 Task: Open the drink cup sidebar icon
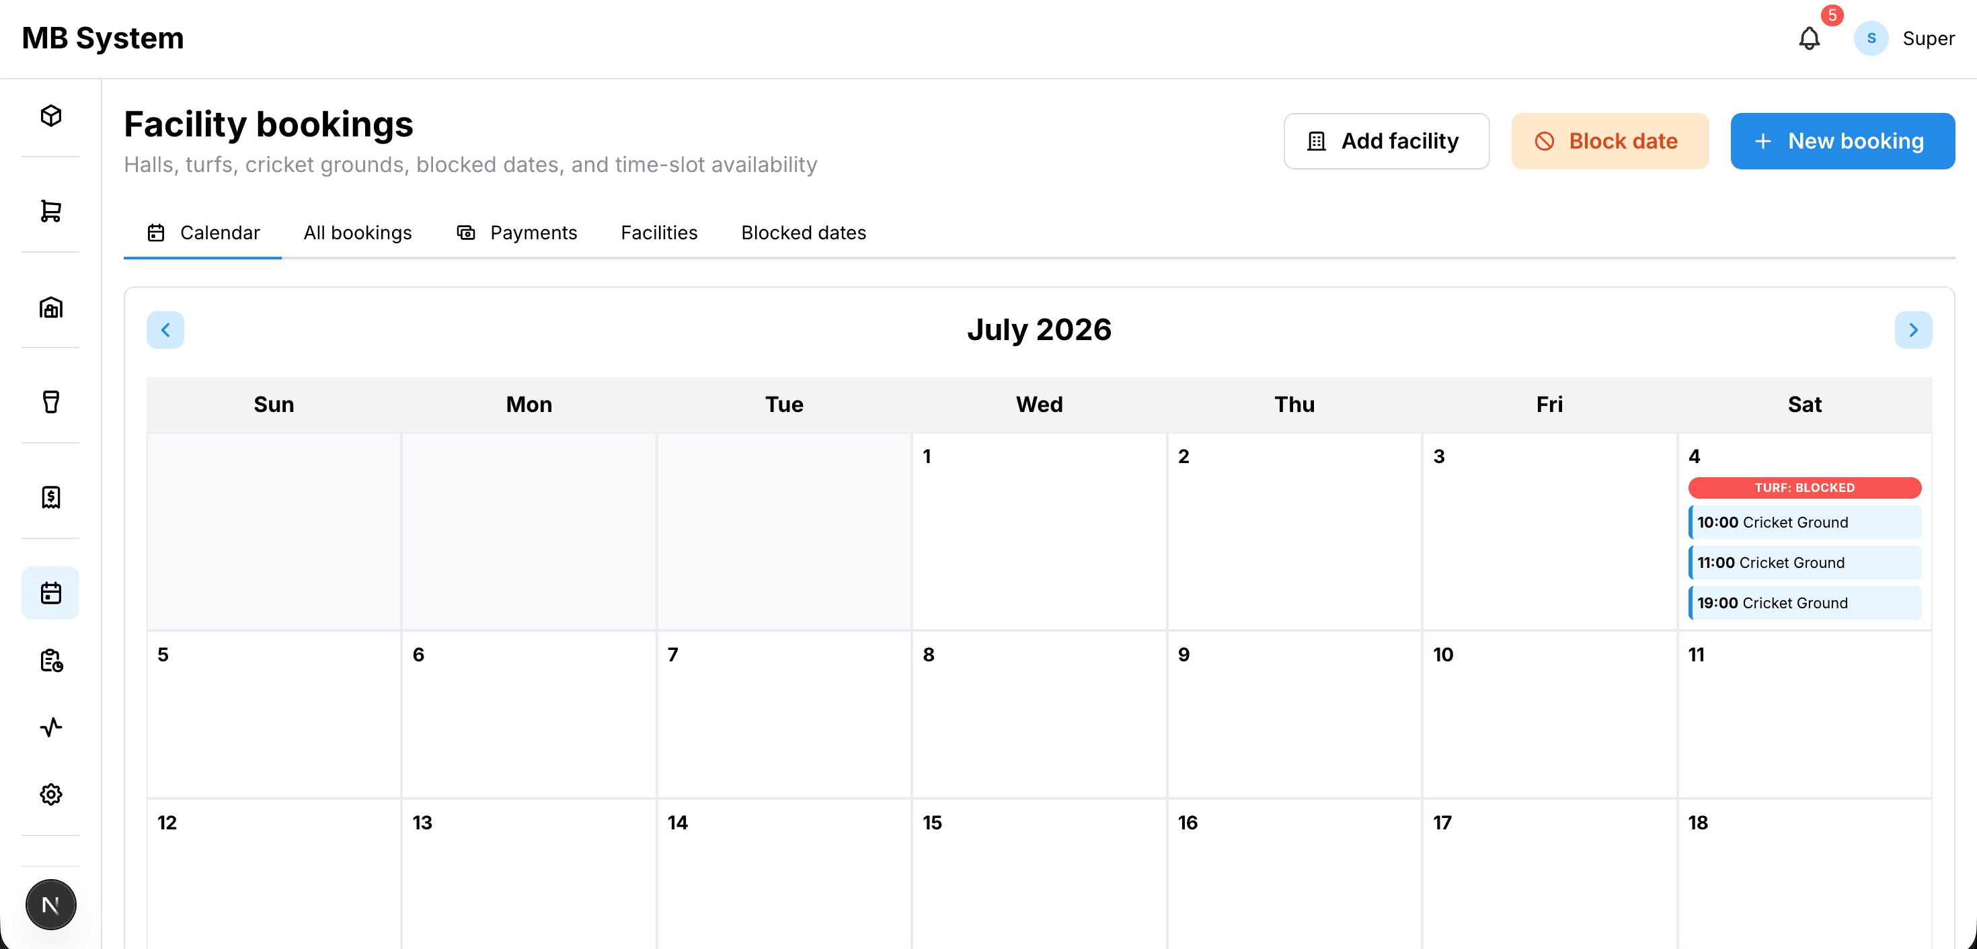click(x=50, y=402)
